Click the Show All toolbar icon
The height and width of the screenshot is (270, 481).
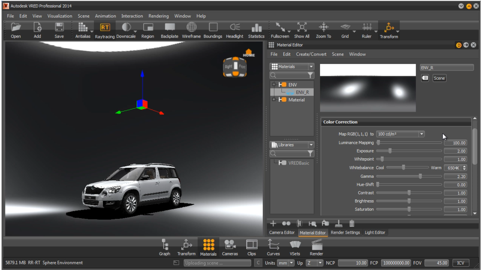(x=302, y=30)
